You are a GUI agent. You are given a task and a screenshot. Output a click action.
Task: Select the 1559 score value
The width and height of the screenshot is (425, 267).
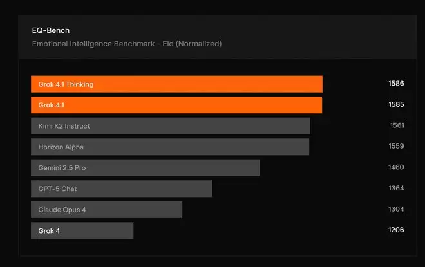pyautogui.click(x=396, y=147)
